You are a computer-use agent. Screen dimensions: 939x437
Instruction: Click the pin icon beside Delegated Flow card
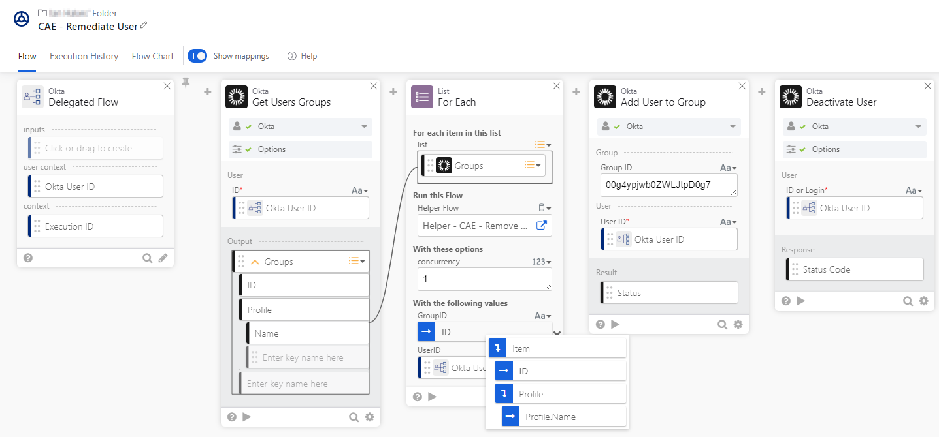(186, 83)
